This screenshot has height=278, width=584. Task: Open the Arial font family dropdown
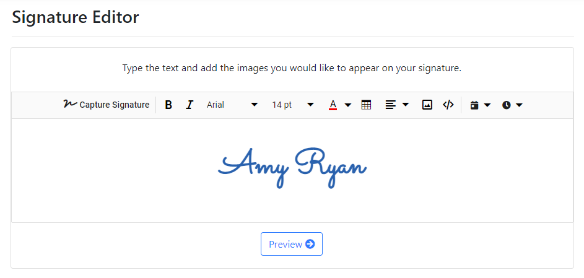coord(232,105)
